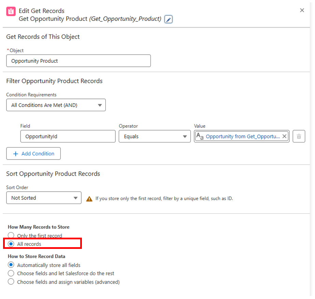This screenshot has height=299, width=315.
Task: Click the How Many Records to Store label
Action: click(39, 227)
